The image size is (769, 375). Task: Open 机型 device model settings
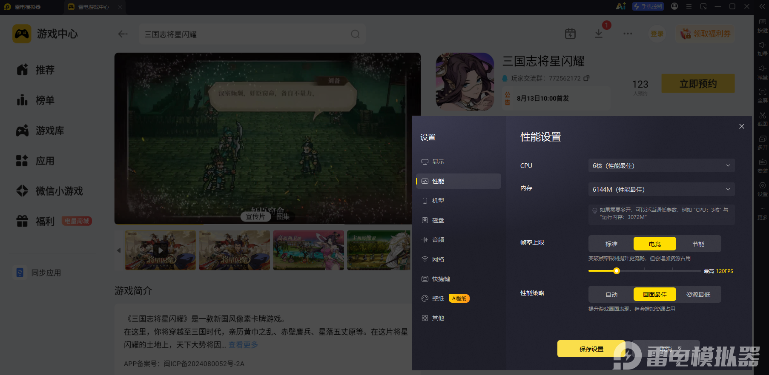459,201
